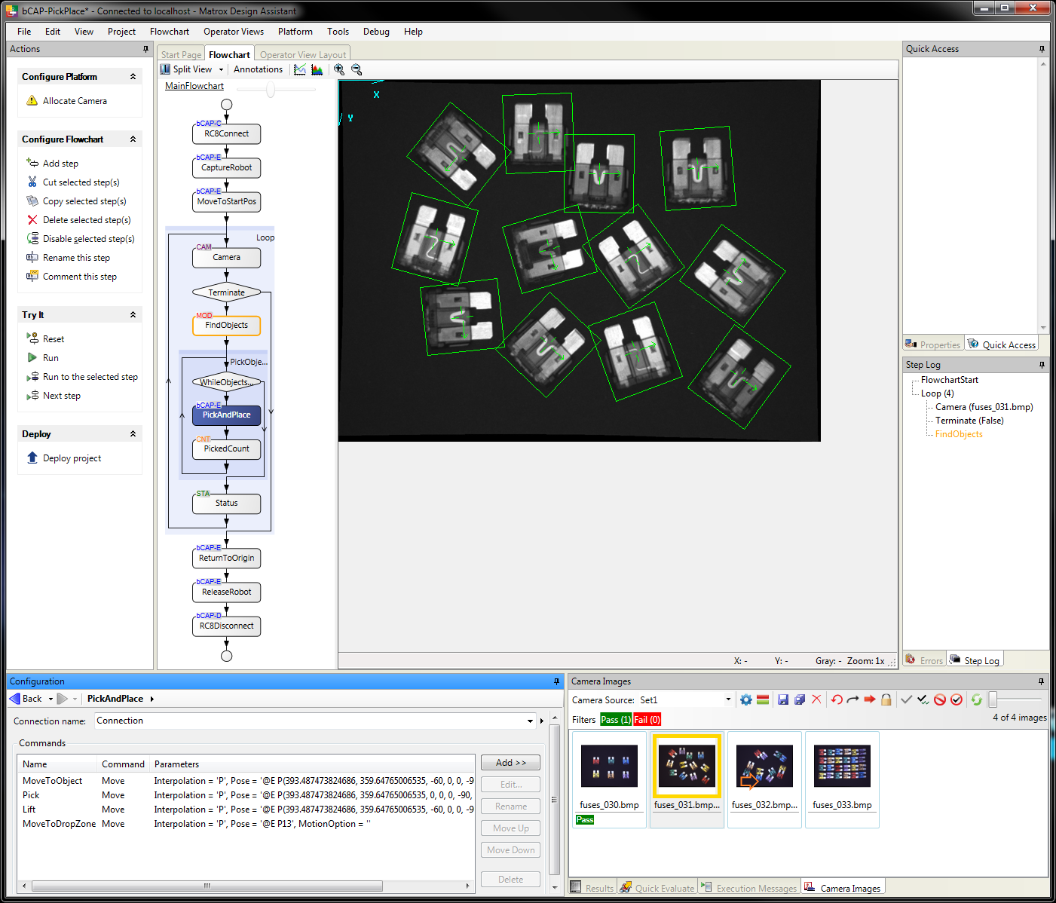Collapse the Configure Flowchart section
This screenshot has width=1056, height=903.
click(x=133, y=139)
